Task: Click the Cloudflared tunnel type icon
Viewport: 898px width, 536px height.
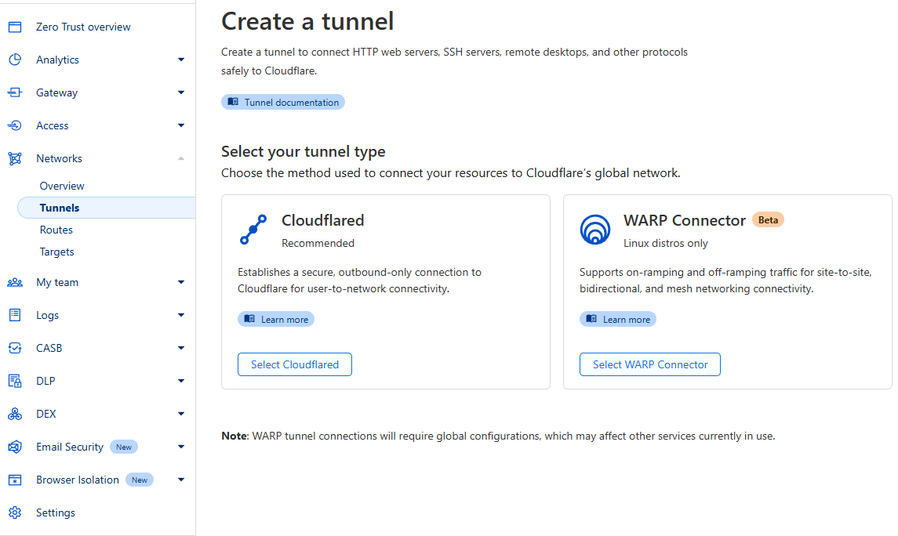Action: pos(253,230)
